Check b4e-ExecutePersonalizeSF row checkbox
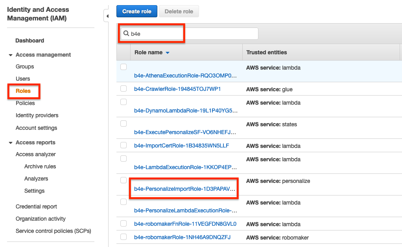 124,124
